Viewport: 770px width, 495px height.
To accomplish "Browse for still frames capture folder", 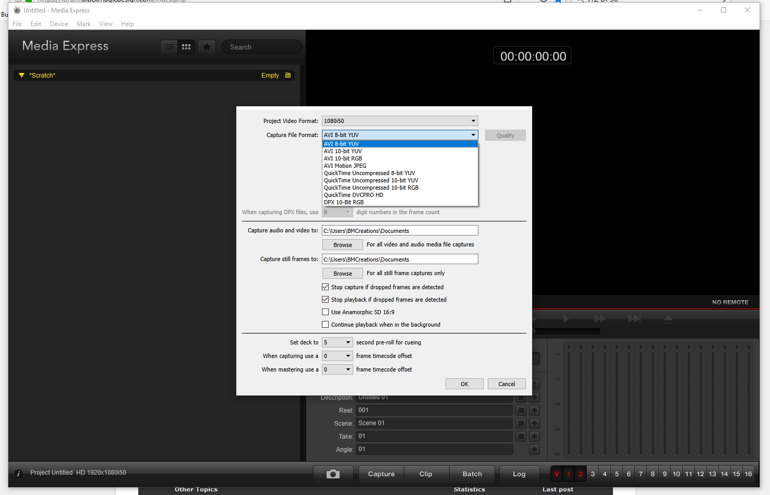I will tap(343, 274).
